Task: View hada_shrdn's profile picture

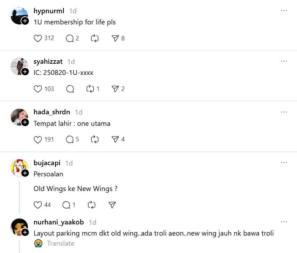Action: [19, 117]
